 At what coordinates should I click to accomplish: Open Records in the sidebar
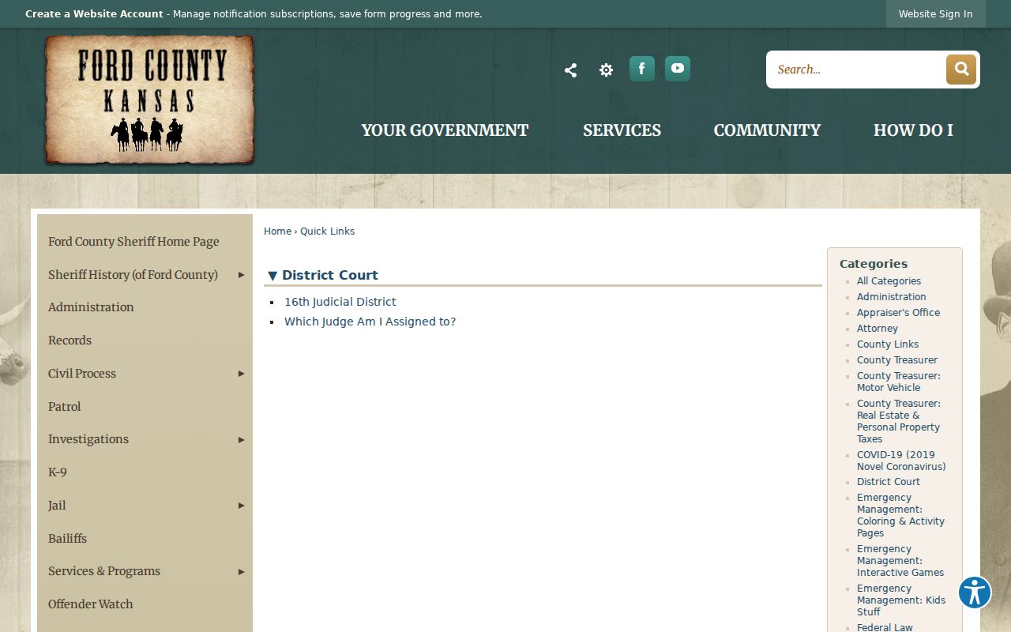(70, 340)
